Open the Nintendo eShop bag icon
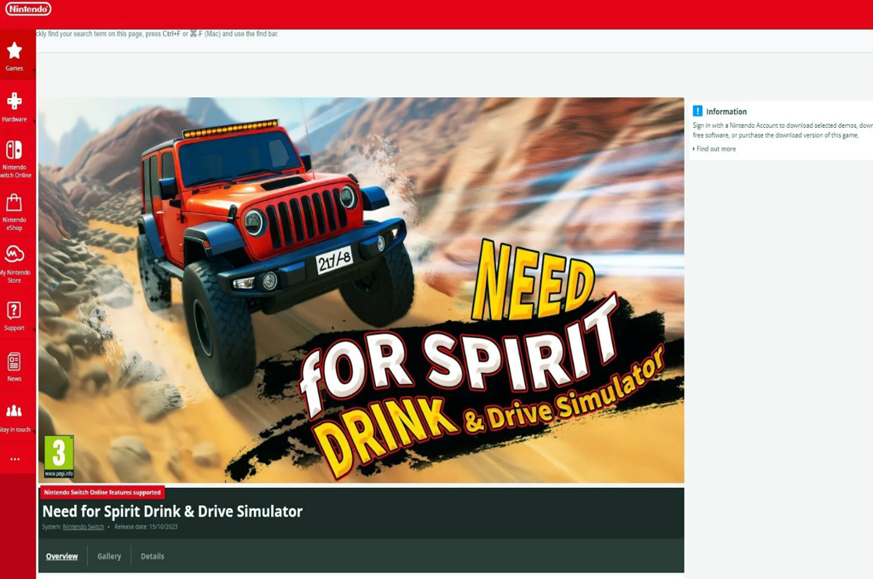Screen dimensions: 873x579 pos(14,203)
